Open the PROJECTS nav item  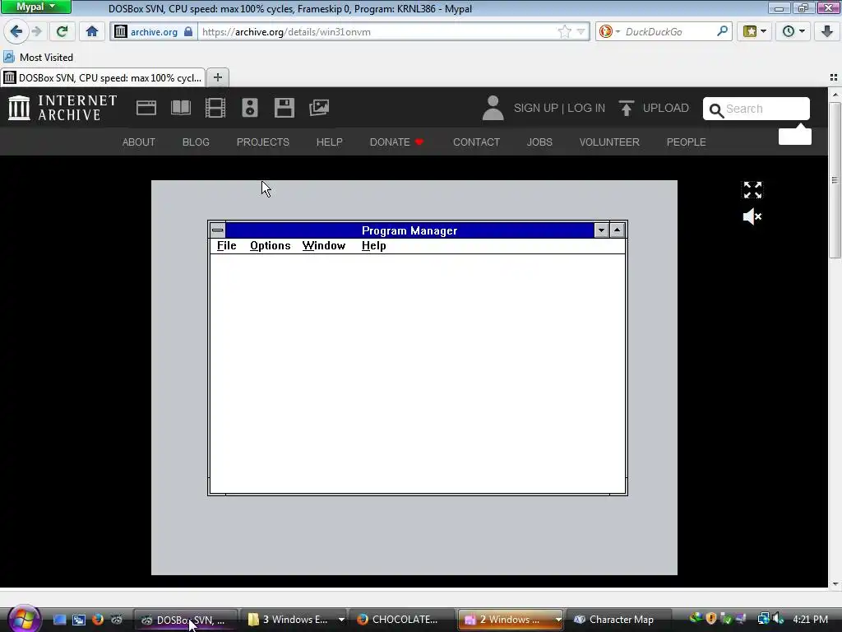[262, 142]
